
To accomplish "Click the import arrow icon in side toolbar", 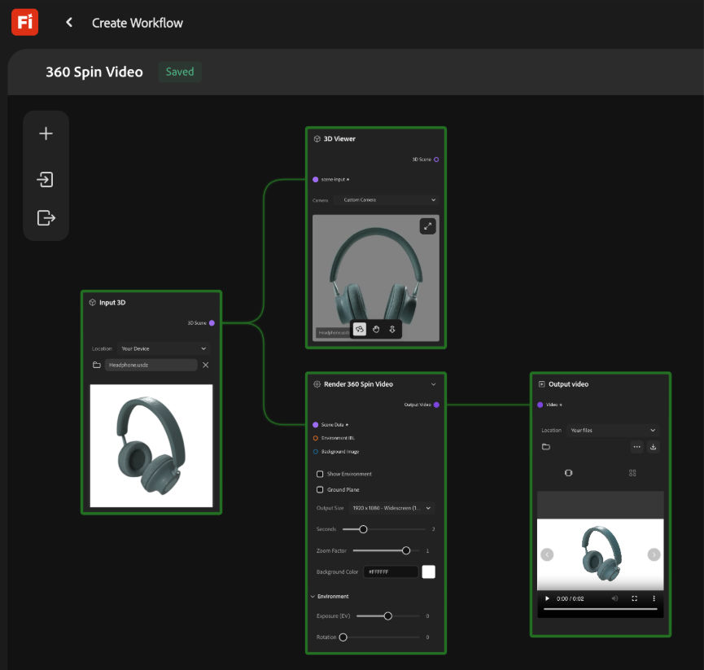I will [46, 180].
